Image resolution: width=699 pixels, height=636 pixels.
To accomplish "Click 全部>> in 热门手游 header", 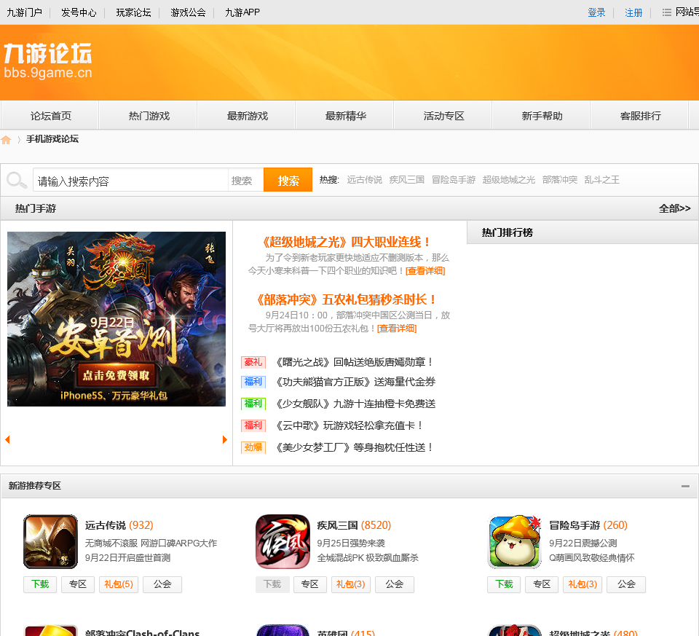I will click(674, 208).
